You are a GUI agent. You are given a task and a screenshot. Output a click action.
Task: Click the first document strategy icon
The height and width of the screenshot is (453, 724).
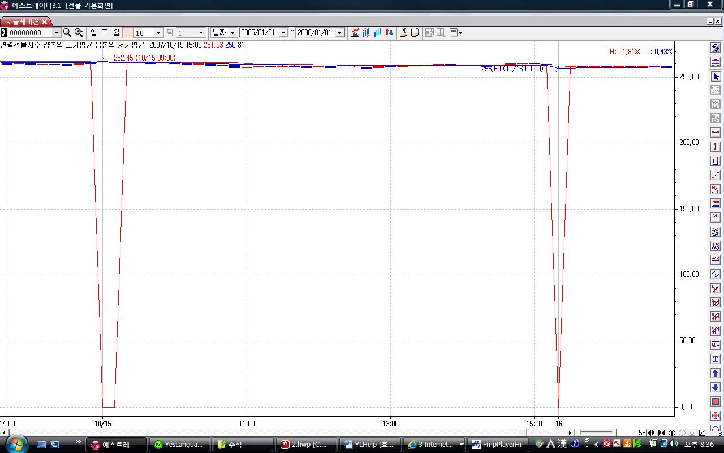pos(403,33)
